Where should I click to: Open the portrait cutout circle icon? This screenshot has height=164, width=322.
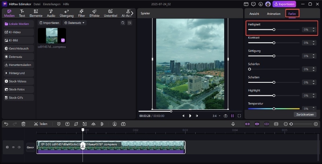point(115,124)
